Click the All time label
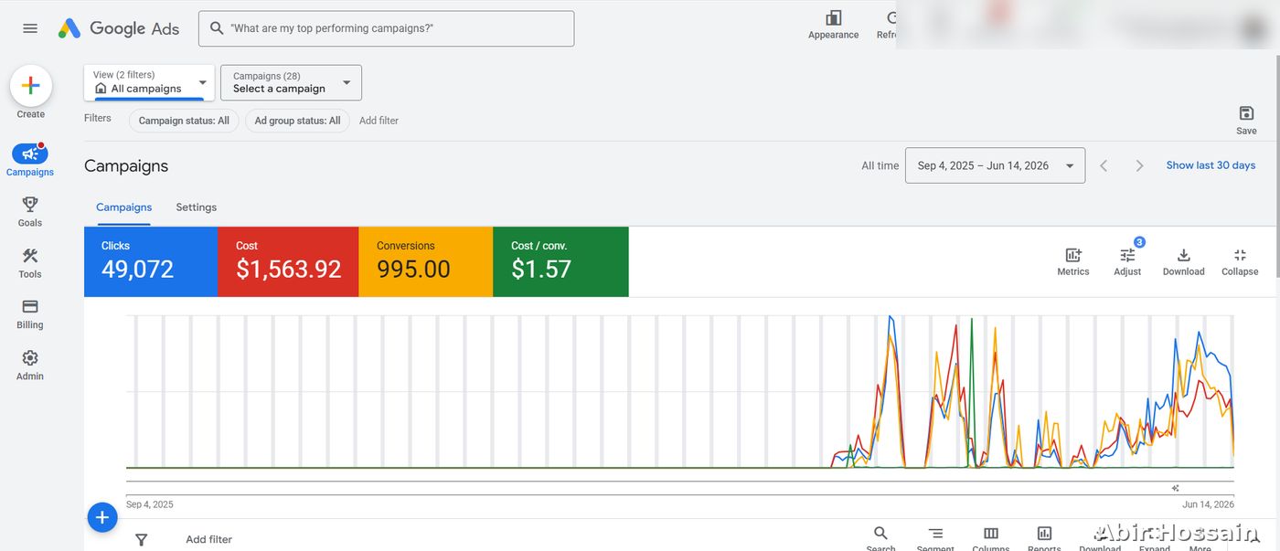Screen dimensions: 1280x551 coord(880,165)
